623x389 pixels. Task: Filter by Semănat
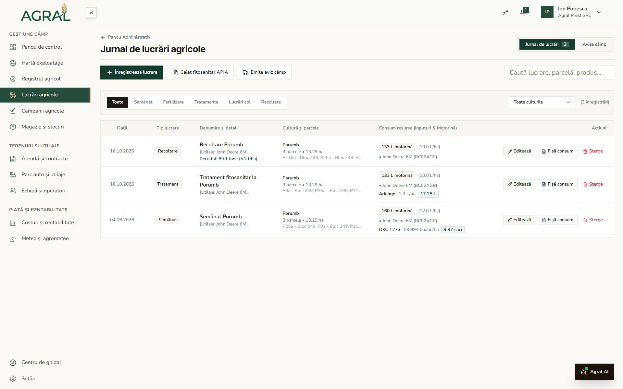[x=143, y=102]
